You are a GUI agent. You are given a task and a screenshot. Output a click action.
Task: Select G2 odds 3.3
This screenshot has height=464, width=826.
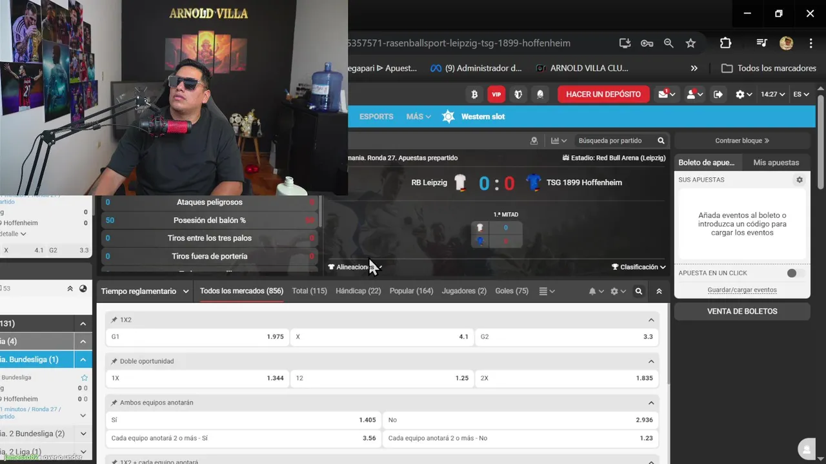tap(567, 336)
